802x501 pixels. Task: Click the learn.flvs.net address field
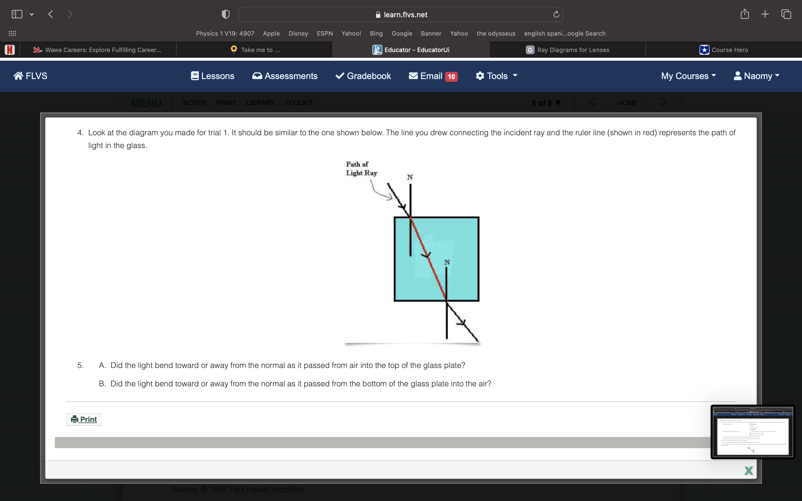[x=401, y=14]
